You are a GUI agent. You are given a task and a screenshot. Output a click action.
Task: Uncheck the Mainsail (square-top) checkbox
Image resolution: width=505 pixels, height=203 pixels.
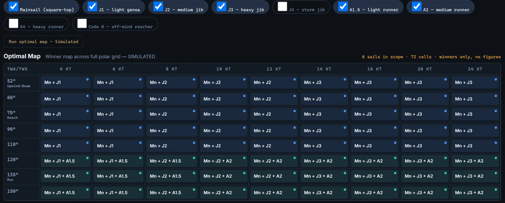[x=14, y=6]
